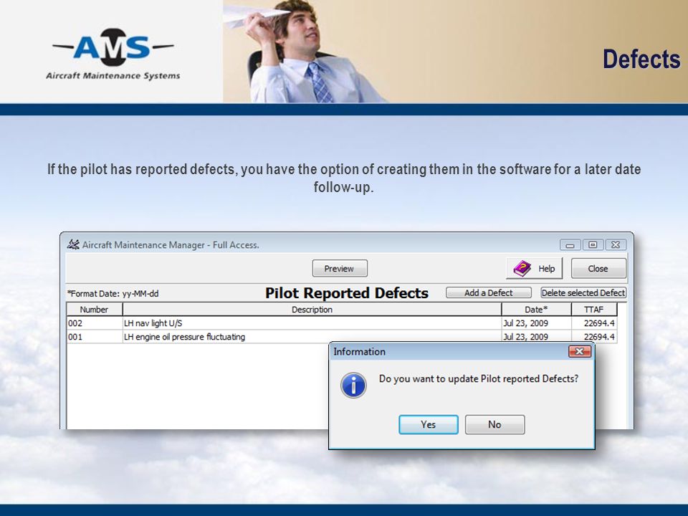The width and height of the screenshot is (688, 516).
Task: Confirm update by clicking Yes
Action: tap(429, 424)
